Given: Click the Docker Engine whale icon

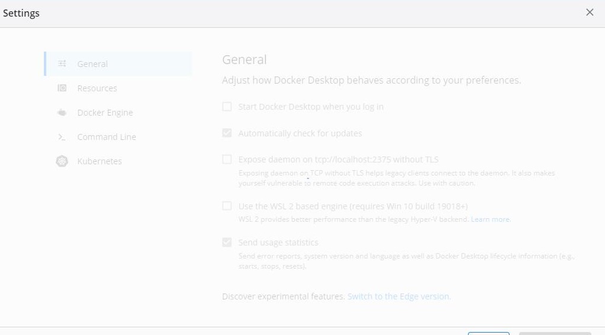Looking at the screenshot, I should pos(62,113).
